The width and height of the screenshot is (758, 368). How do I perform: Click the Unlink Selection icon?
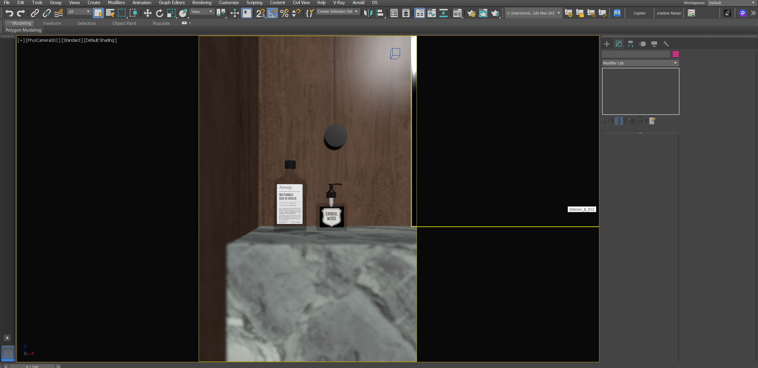click(x=46, y=13)
